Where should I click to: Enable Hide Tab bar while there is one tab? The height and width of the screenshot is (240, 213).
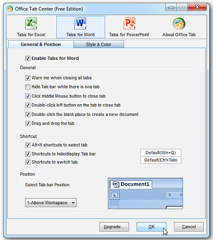pyautogui.click(x=28, y=87)
